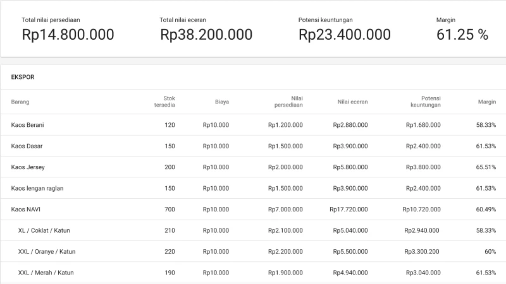Click the Margin table column header
The image size is (506, 284).
coord(486,102)
